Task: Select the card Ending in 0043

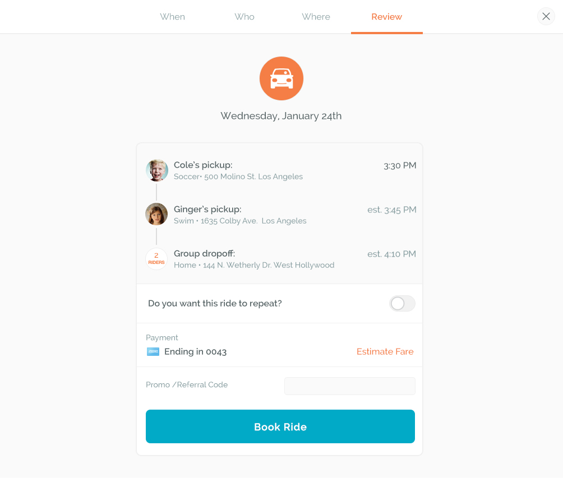Action: pyautogui.click(x=195, y=352)
